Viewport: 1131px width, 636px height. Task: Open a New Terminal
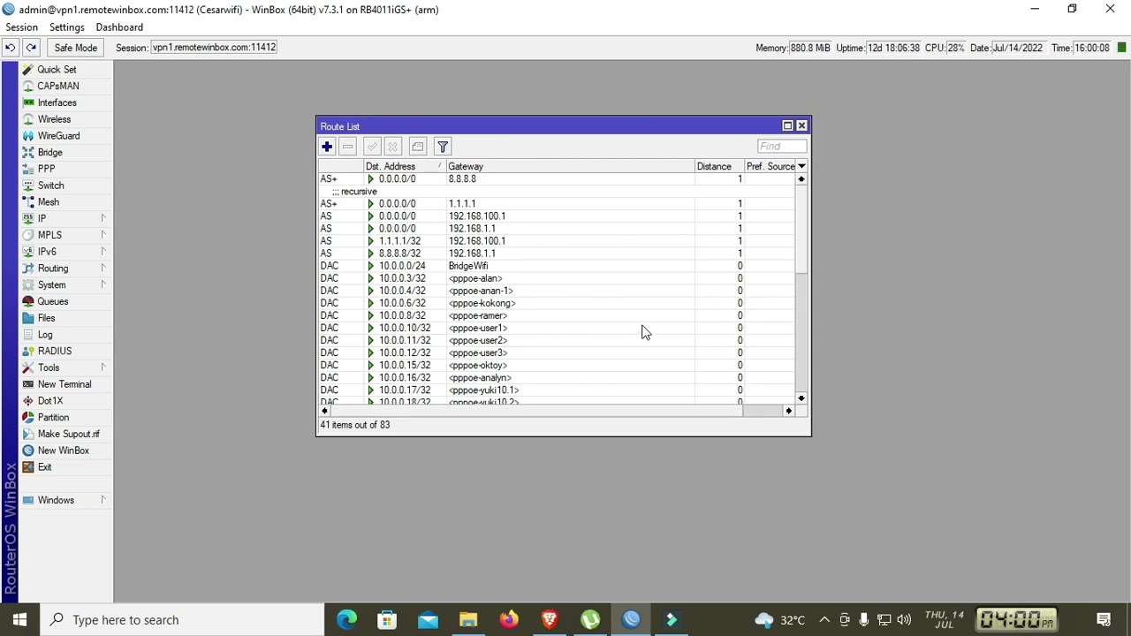(x=64, y=384)
